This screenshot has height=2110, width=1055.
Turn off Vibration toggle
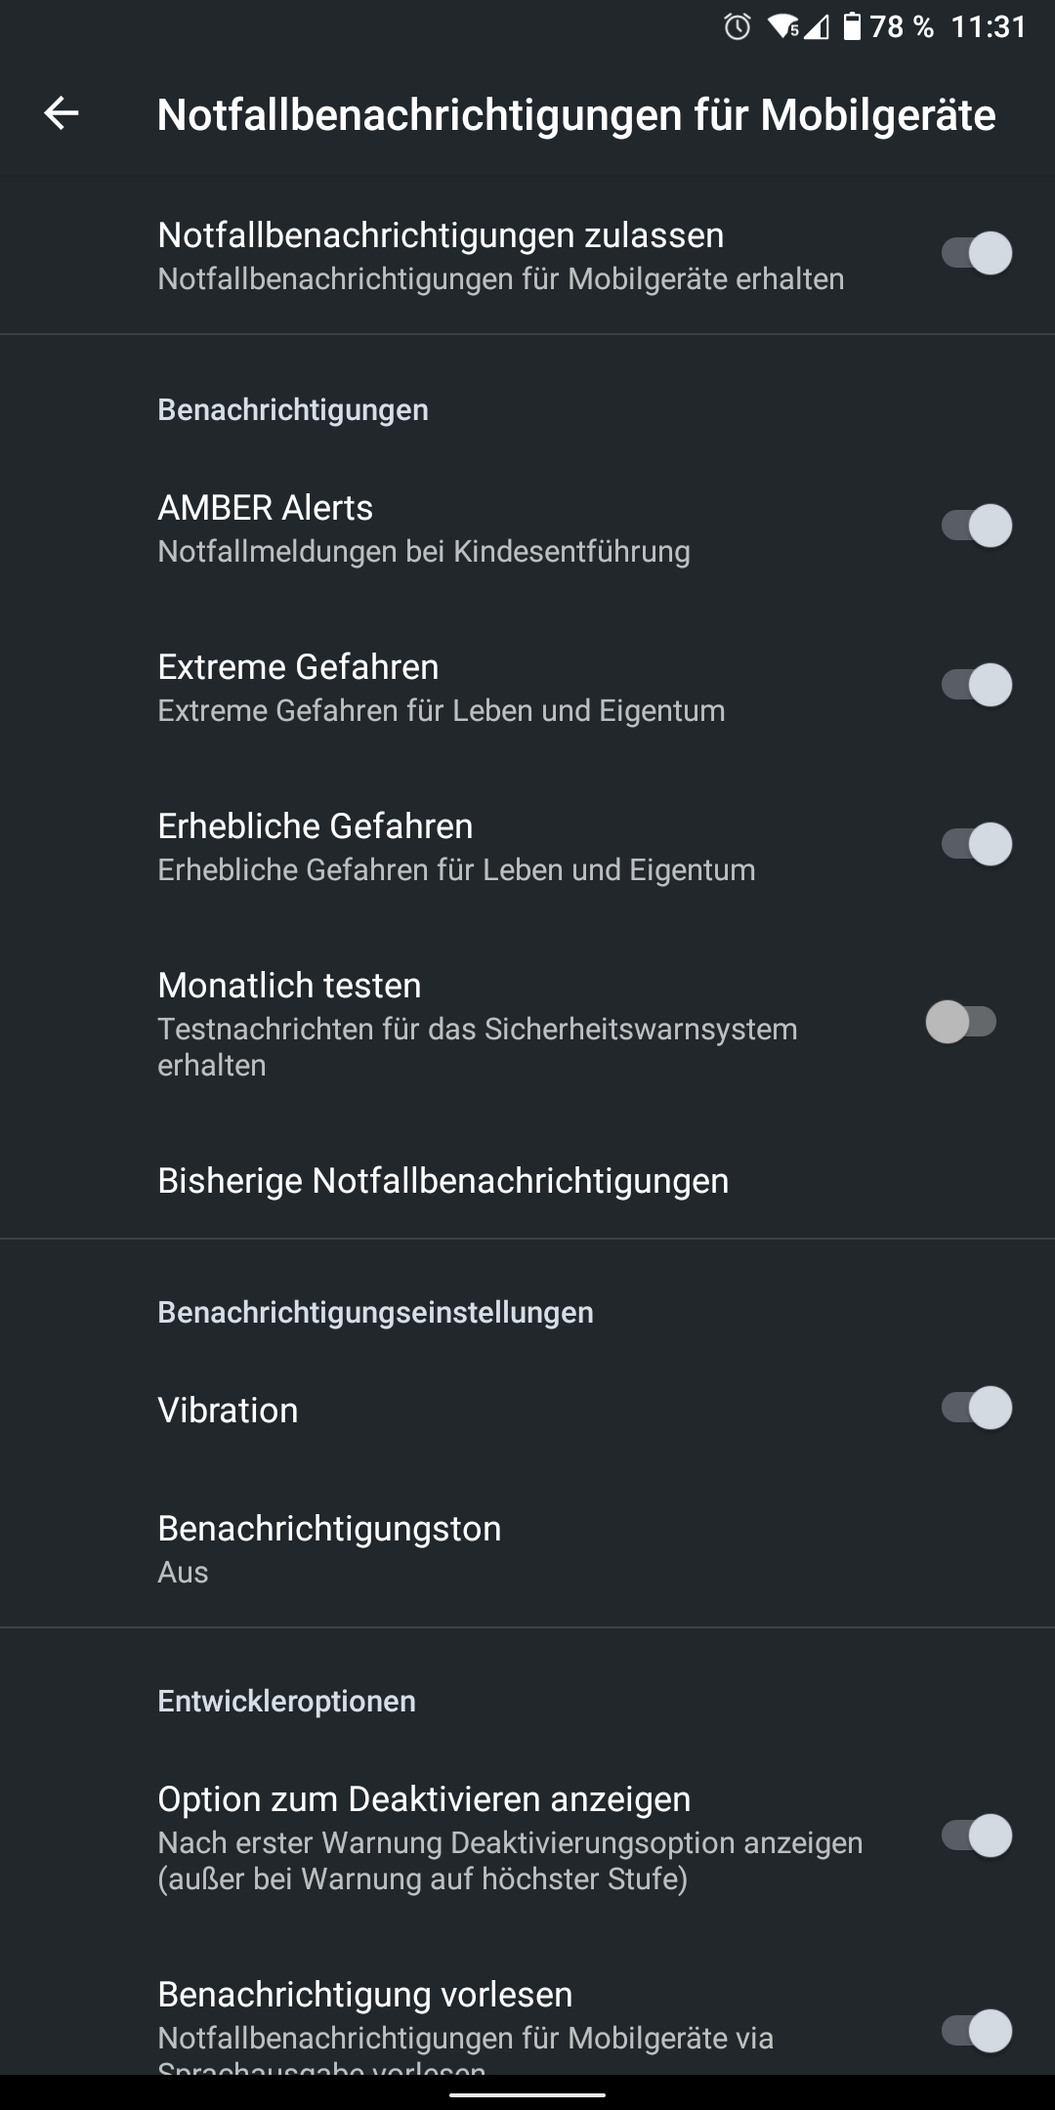point(976,1408)
